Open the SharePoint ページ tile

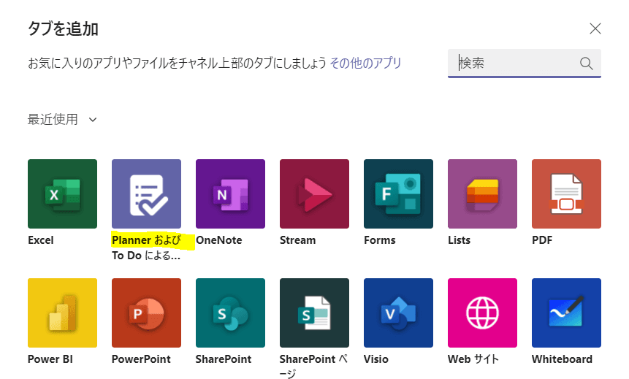click(x=314, y=313)
